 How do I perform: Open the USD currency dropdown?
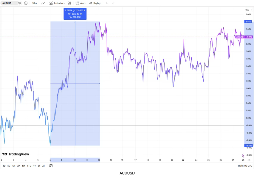click(248, 10)
